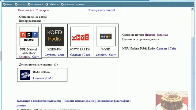The image size is (196, 110).
Task: Click the Radio Catania station name
Action: [x=41, y=72]
